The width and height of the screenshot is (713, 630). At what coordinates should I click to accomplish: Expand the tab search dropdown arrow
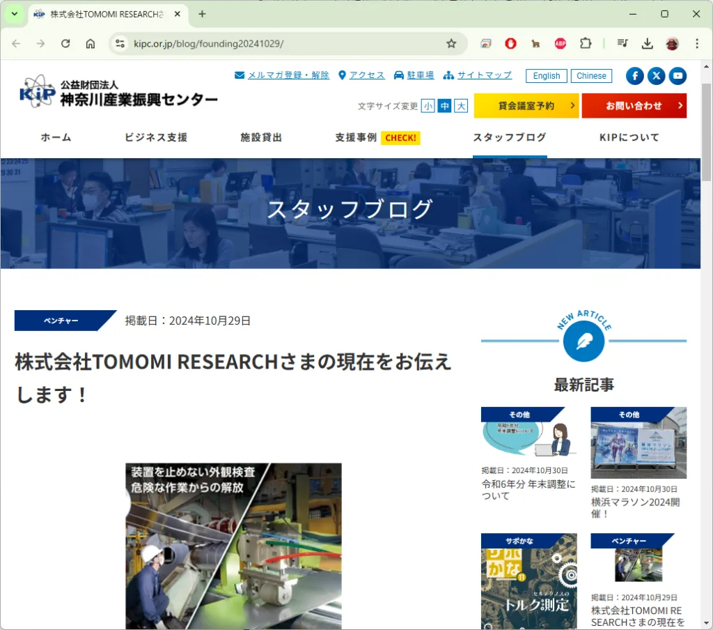tap(14, 14)
